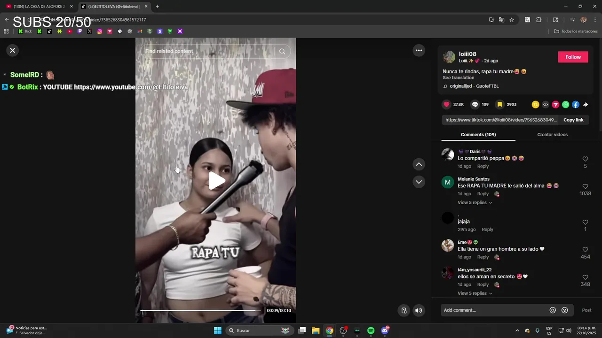Share video to Facebook

[x=576, y=105]
